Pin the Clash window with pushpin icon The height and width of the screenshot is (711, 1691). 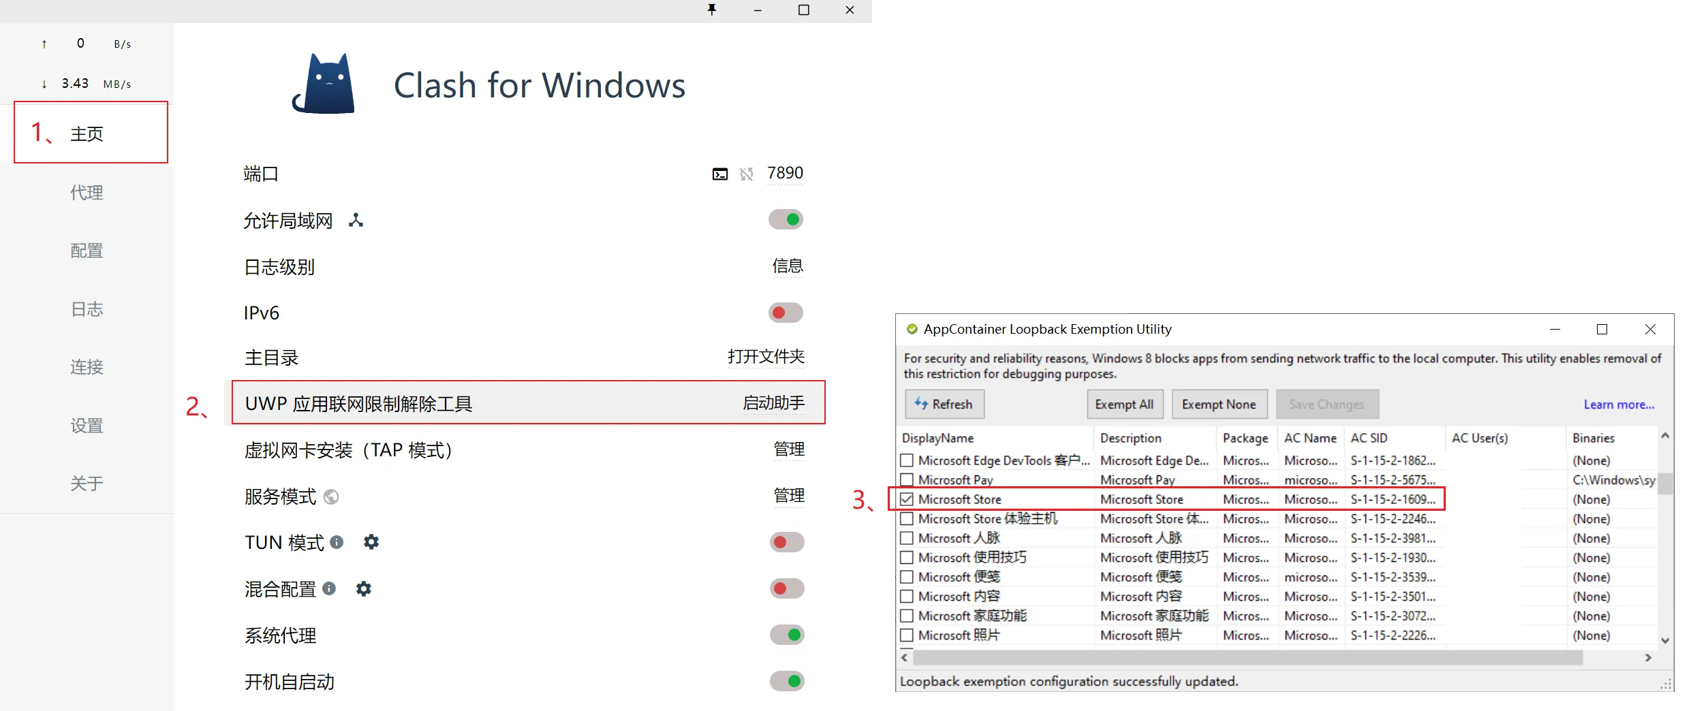[x=712, y=10]
